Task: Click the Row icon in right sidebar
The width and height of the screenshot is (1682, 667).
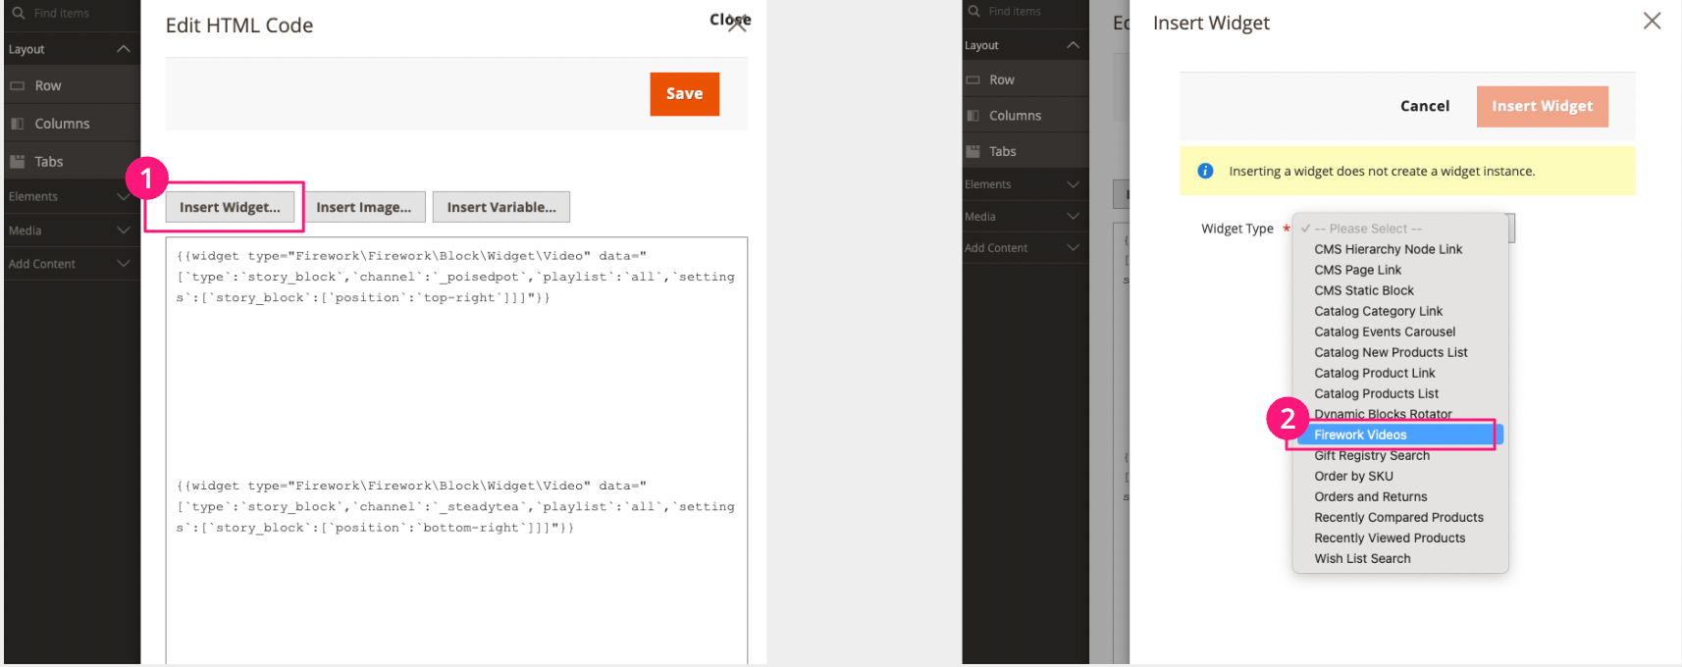Action: 972,79
